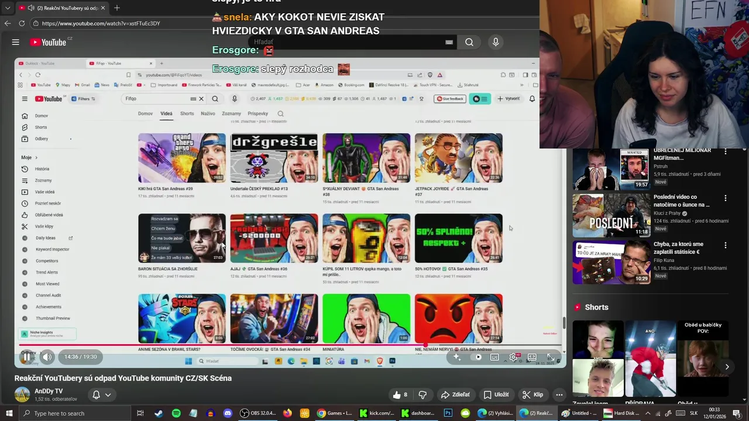Viewport: 749px width, 421px height.
Task: Enter fullscreen mode in player
Action: point(551,357)
